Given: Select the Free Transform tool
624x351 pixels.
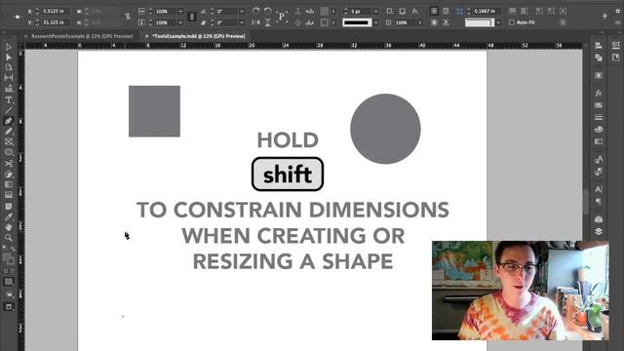Looking at the screenshot, I should point(9,175).
